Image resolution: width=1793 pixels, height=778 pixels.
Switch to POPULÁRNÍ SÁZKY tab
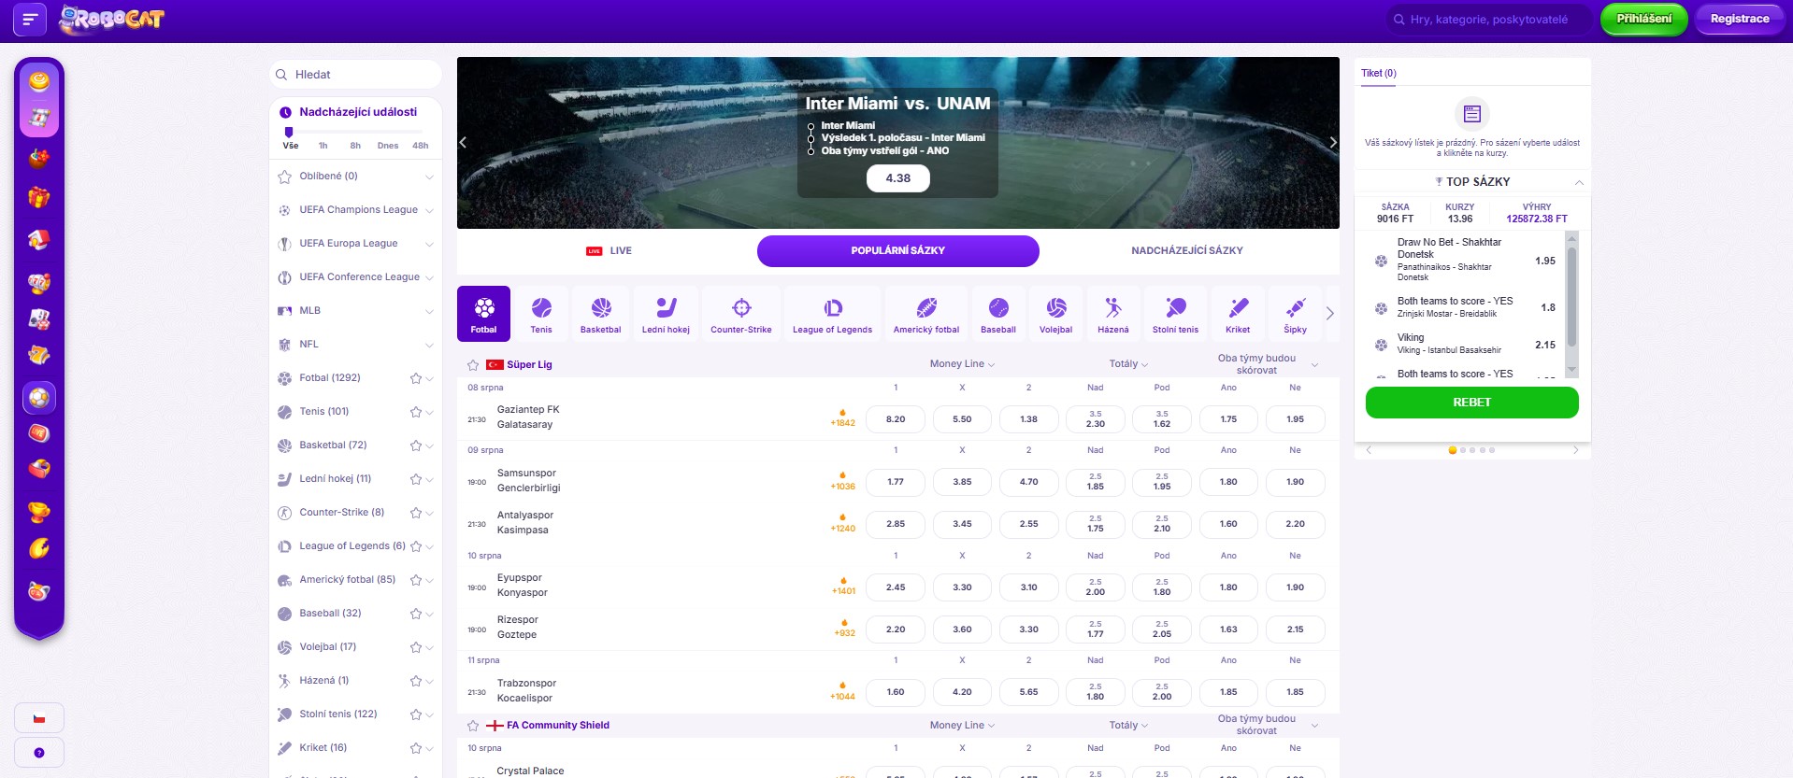pyautogui.click(x=898, y=251)
